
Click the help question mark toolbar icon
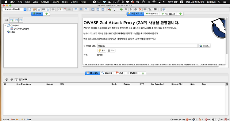coord(164,9)
